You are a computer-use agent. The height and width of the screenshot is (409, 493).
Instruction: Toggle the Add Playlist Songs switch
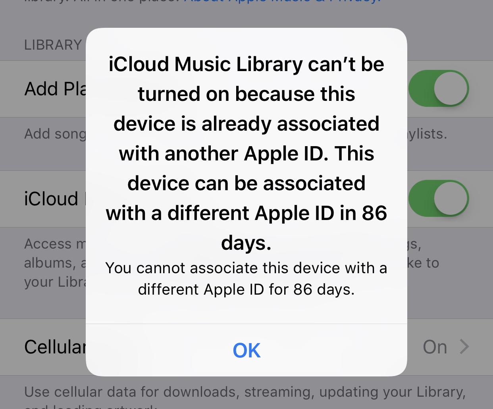439,89
